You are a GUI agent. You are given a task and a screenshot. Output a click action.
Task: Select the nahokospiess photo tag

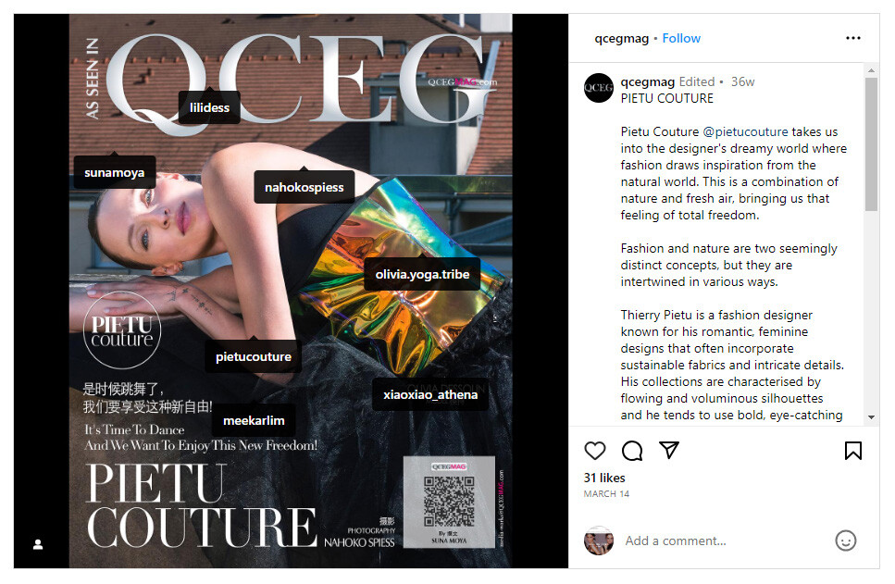coord(305,187)
